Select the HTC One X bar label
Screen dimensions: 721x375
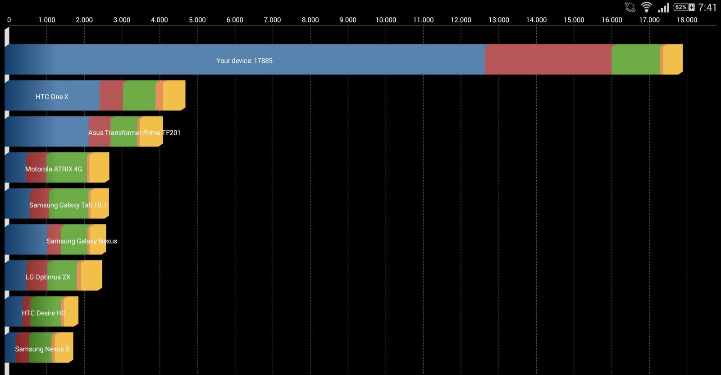tap(52, 97)
